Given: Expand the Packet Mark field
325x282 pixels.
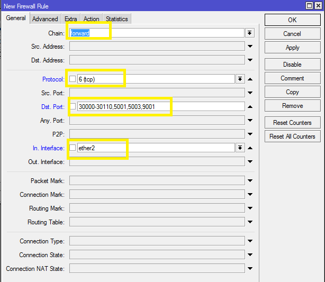Looking at the screenshot, I should (250, 180).
